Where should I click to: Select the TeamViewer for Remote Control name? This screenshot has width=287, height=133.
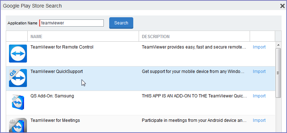[62, 47]
